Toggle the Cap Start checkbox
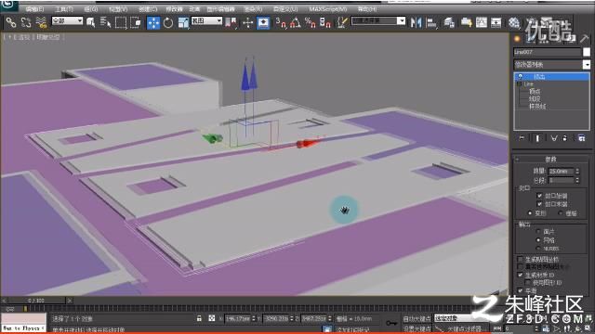 point(539,196)
